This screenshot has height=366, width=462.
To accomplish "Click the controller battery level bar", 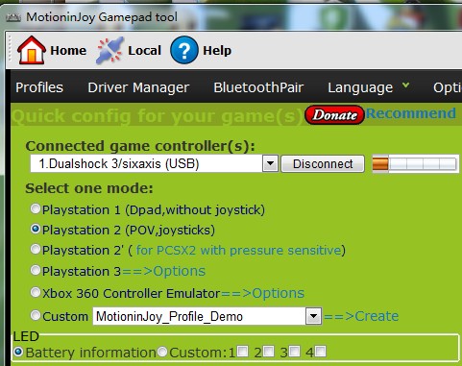I will 415,163.
